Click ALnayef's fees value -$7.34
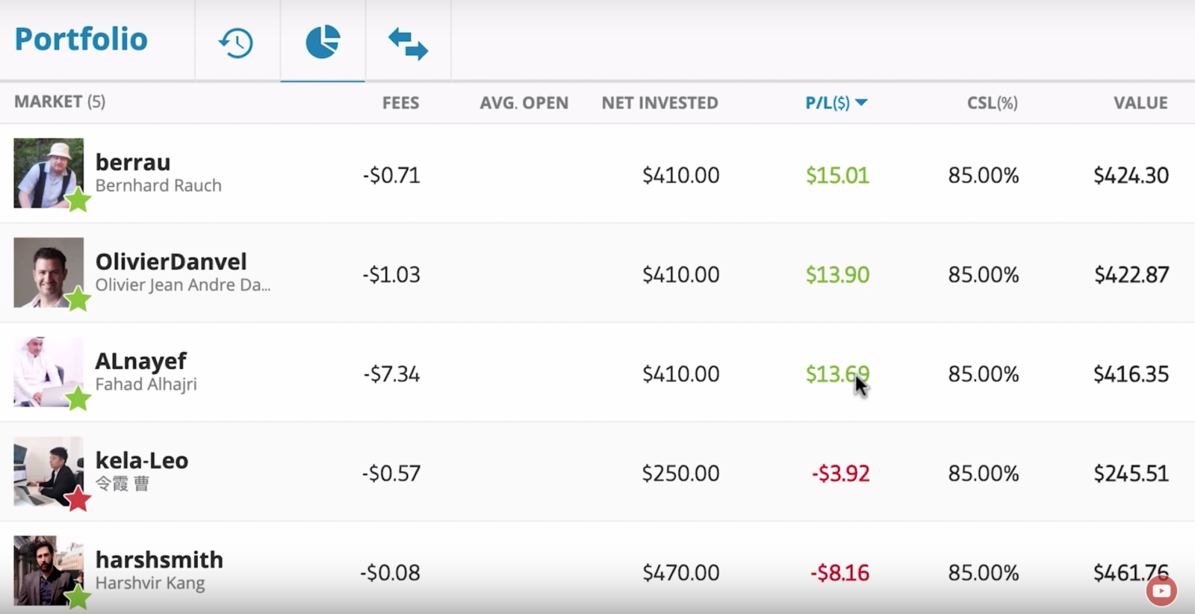Image resolution: width=1195 pixels, height=614 pixels. pos(391,374)
